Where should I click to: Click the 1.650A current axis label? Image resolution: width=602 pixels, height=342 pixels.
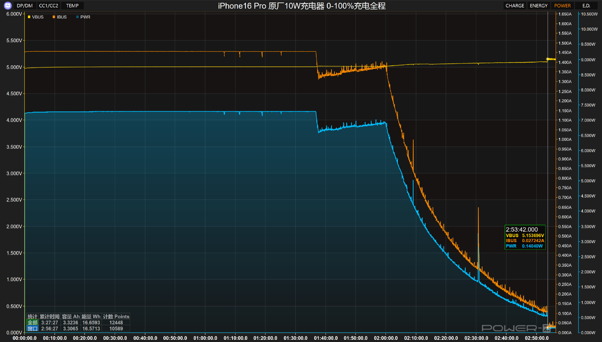coord(565,14)
